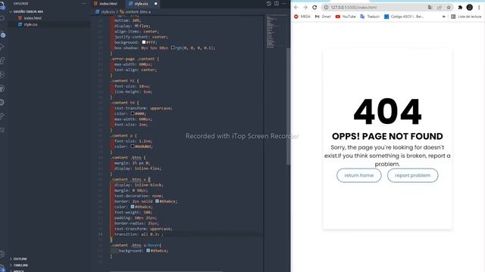This screenshot has width=485, height=272.
Task: Bookmark the page with the star icon
Action: click(449, 8)
